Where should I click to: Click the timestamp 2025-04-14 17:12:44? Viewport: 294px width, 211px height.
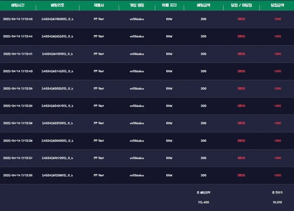click(x=18, y=37)
